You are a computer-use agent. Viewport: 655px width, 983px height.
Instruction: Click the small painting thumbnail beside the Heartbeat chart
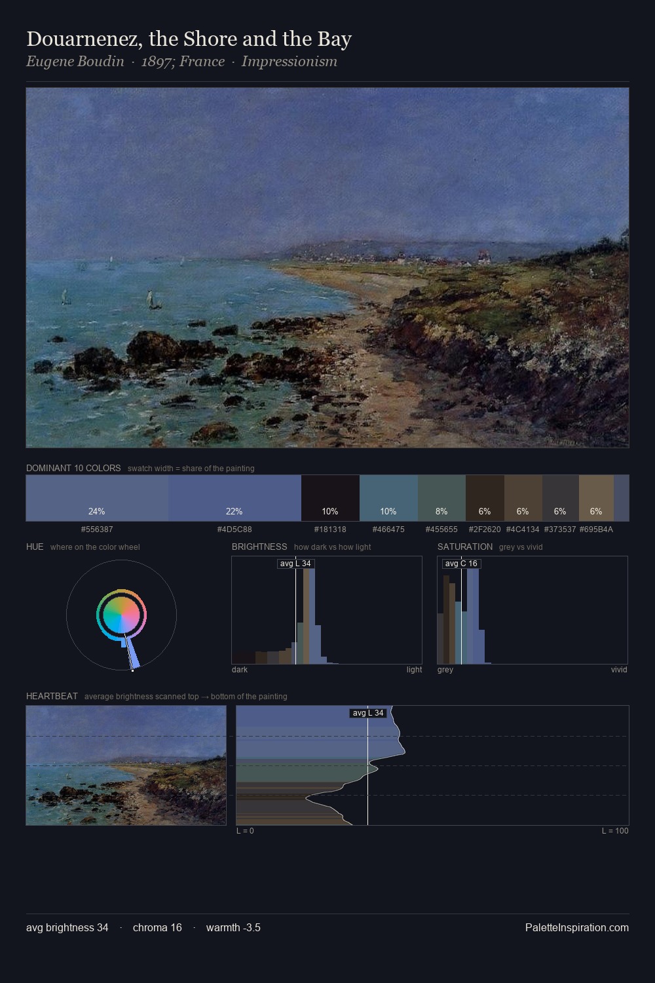coord(126,765)
